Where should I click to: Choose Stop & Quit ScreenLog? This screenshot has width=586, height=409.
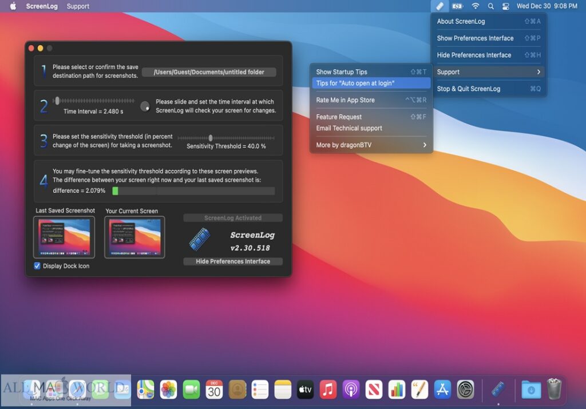[x=489, y=89]
